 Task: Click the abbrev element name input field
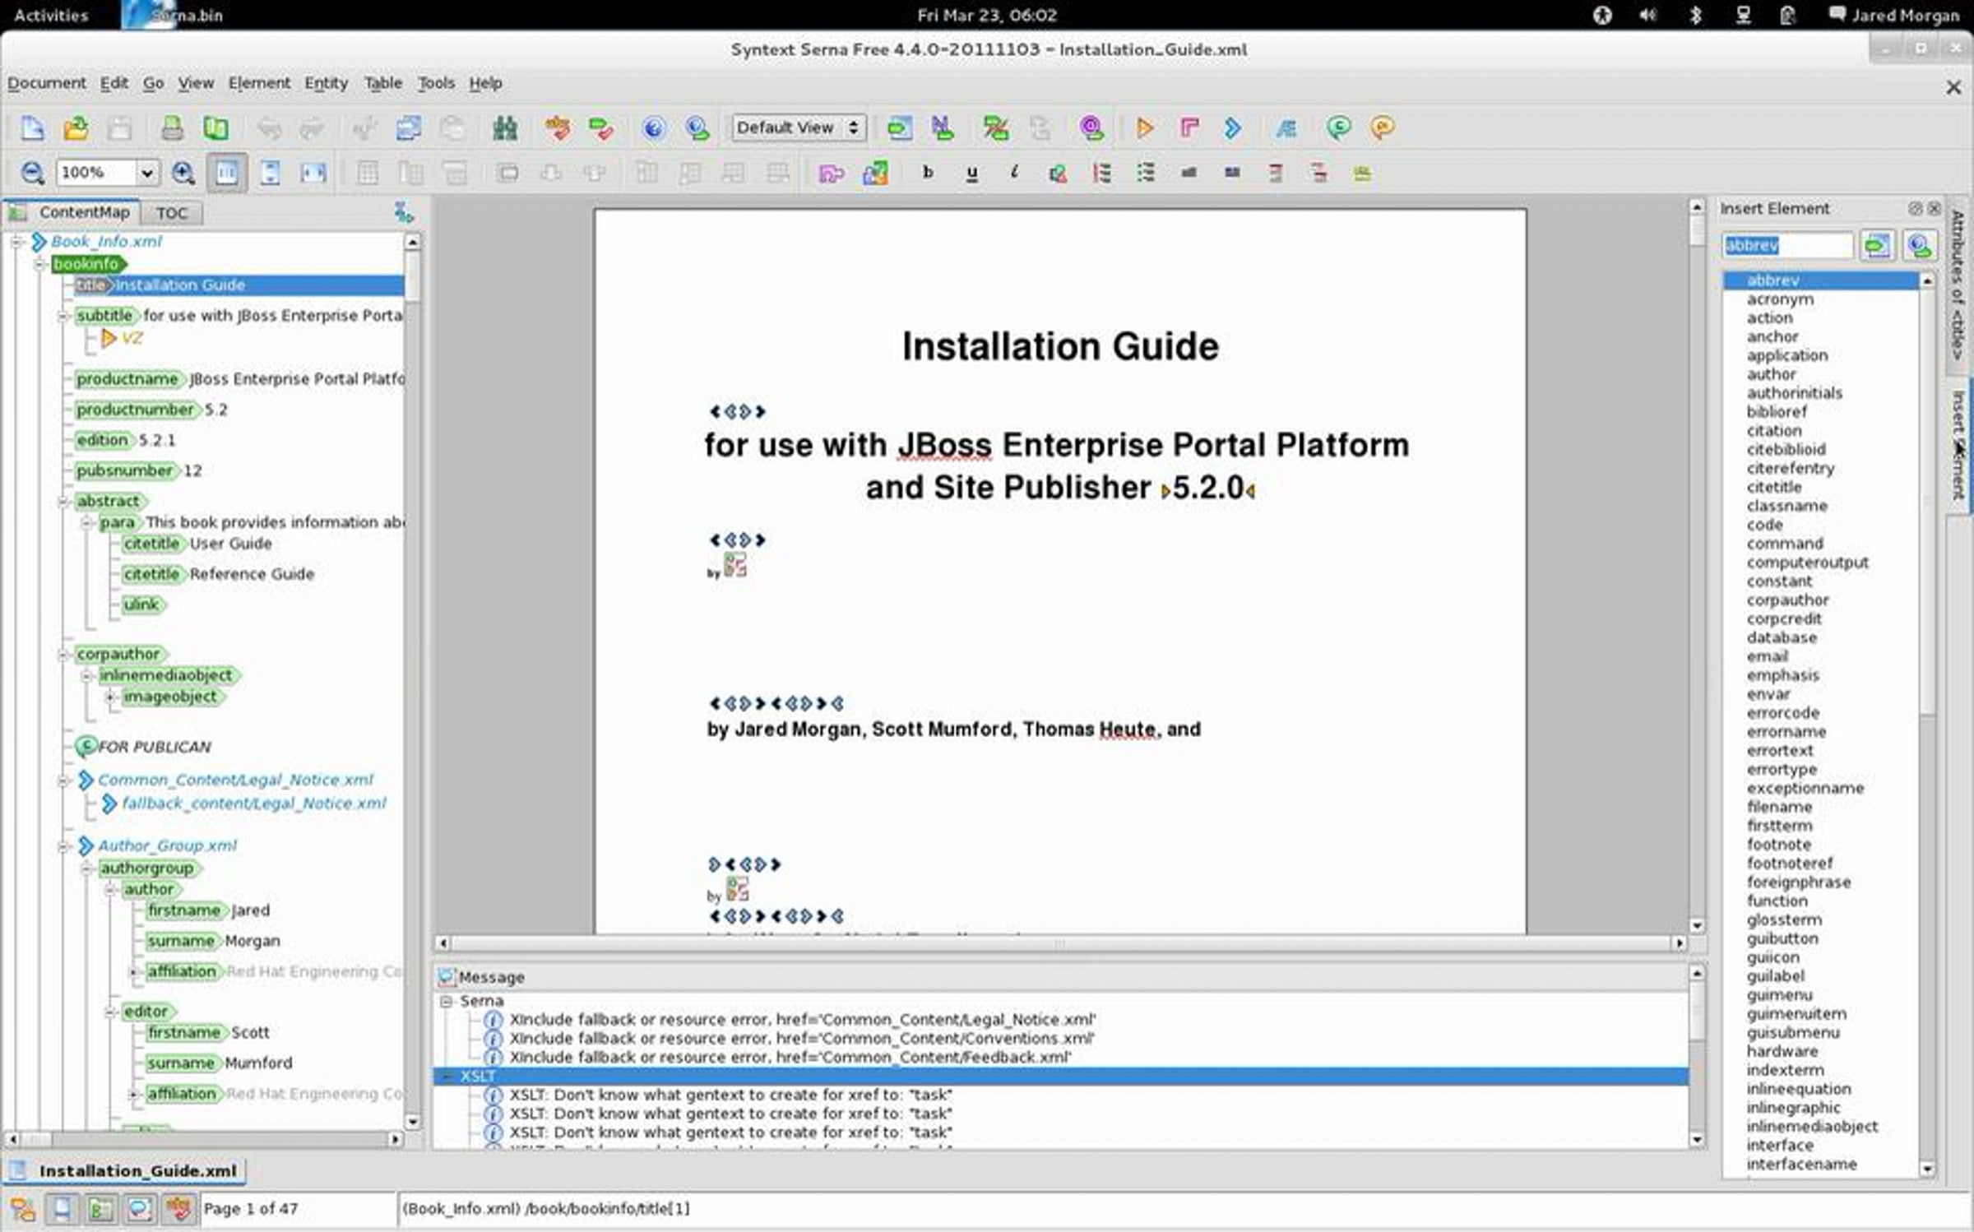tap(1786, 245)
